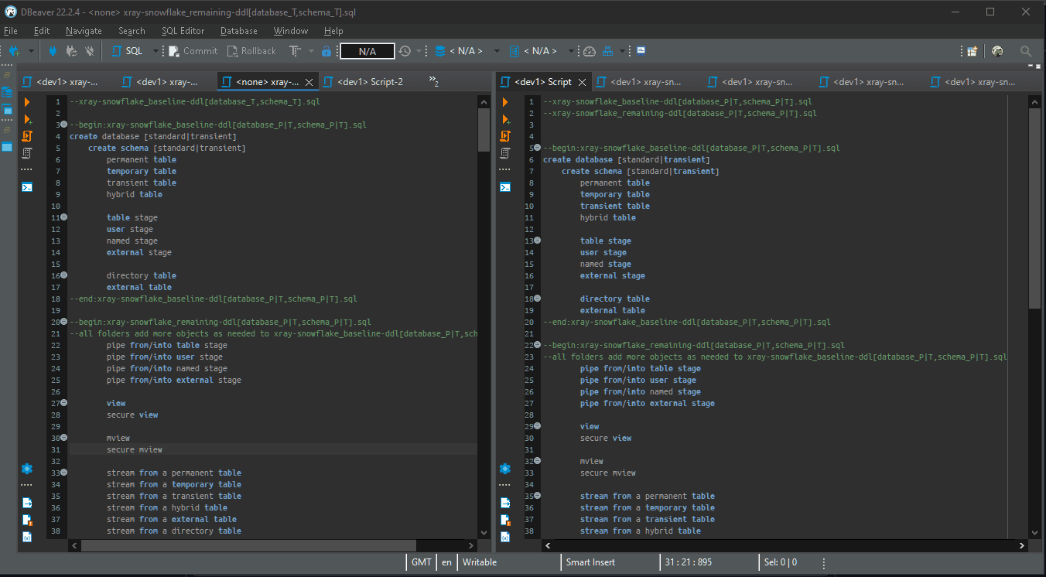Viewport: 1046px width, 577px height.
Task: Toggle the Writable status indicator
Action: coord(479,562)
